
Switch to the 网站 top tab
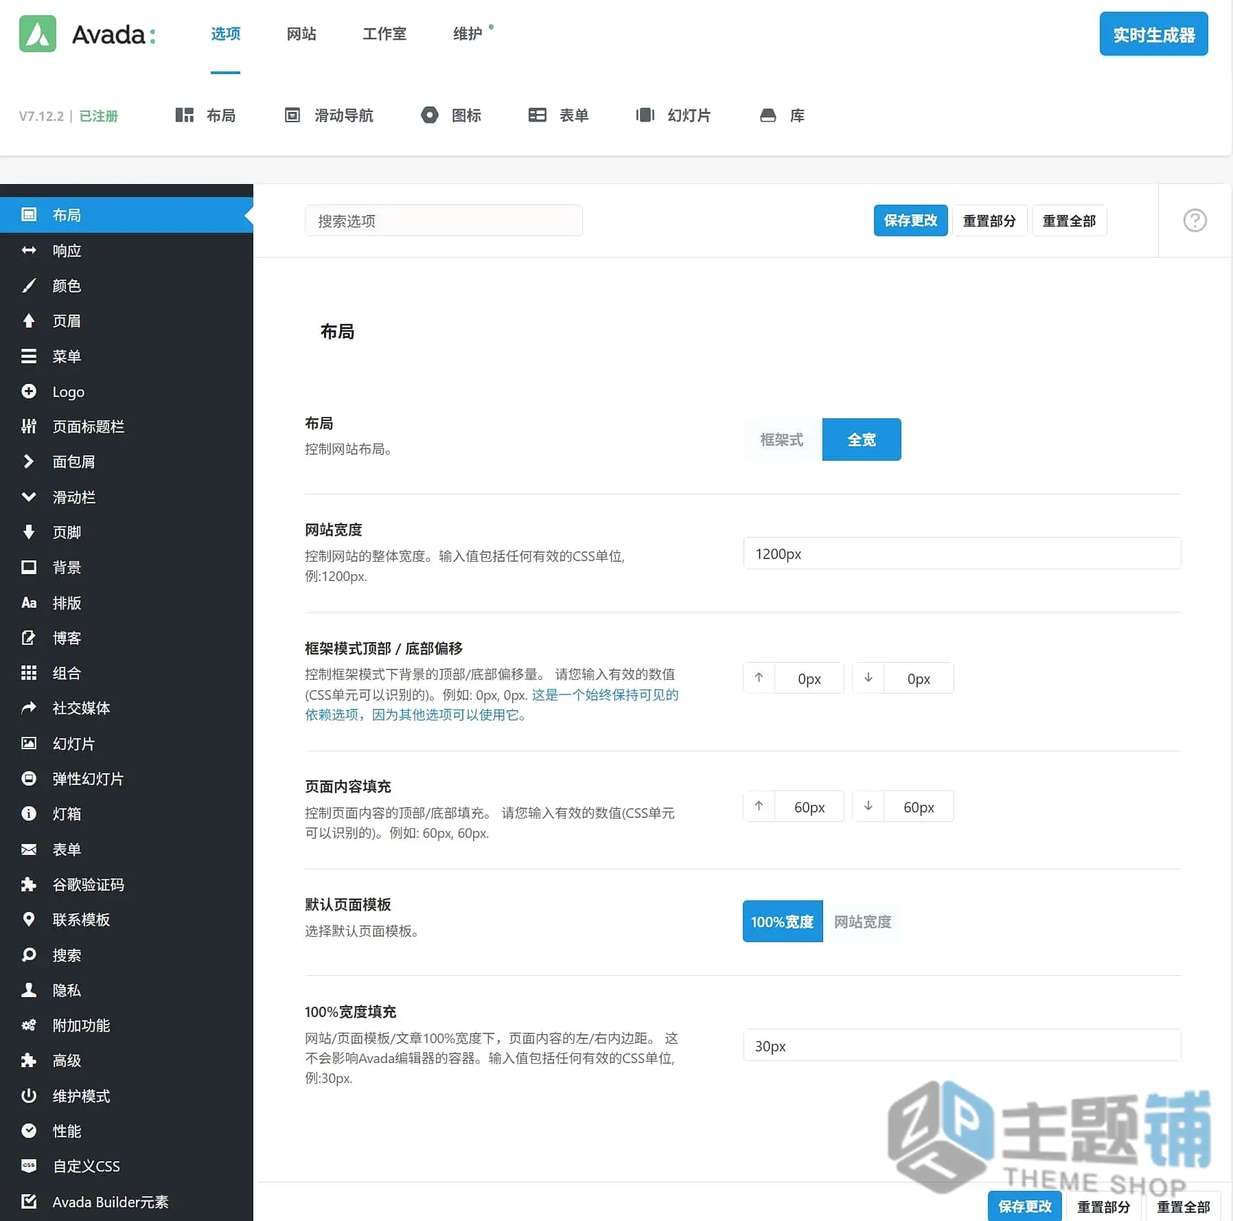(301, 34)
